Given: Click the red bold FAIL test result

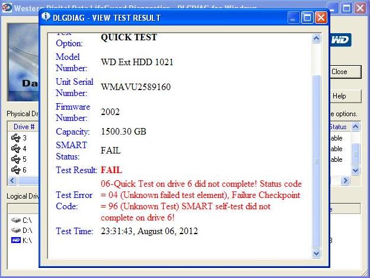Looking at the screenshot, I should coord(111,170).
